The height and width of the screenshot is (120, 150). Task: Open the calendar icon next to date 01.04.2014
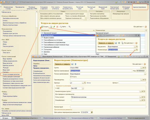tap(92, 112)
